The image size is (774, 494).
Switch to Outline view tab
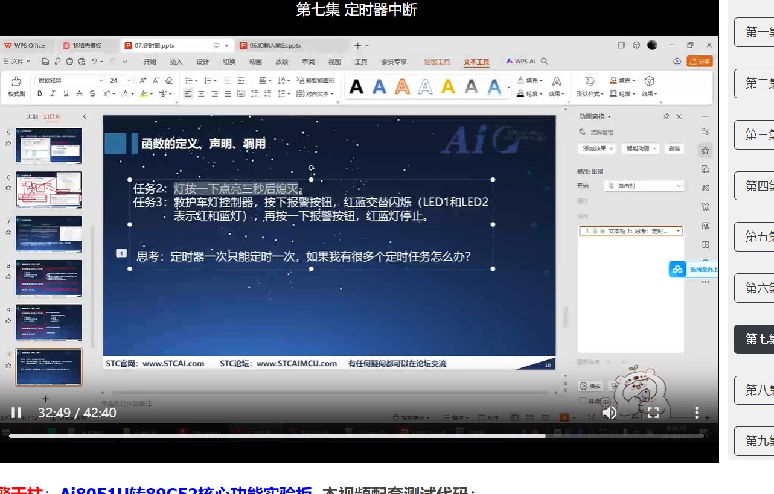coord(32,116)
